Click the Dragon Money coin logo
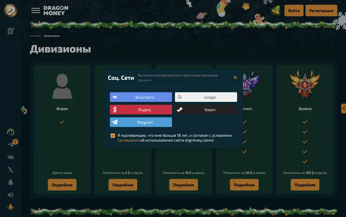This screenshot has height=217, width=346. [10, 10]
